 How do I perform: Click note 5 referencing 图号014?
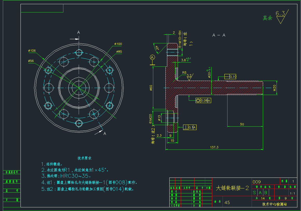(x=88, y=189)
